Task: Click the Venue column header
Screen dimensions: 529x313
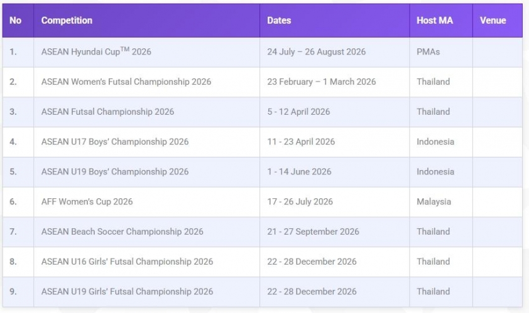Action: point(493,21)
